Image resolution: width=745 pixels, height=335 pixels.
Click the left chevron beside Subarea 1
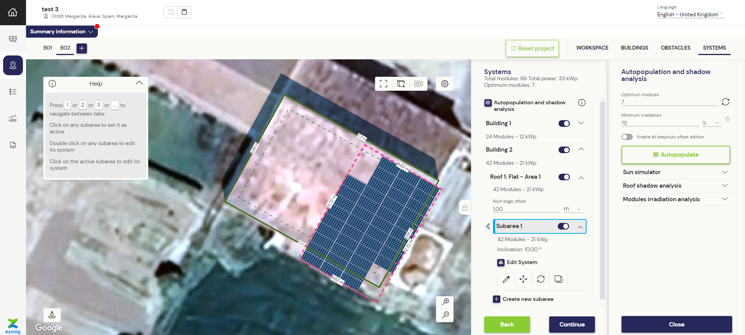[488, 226]
